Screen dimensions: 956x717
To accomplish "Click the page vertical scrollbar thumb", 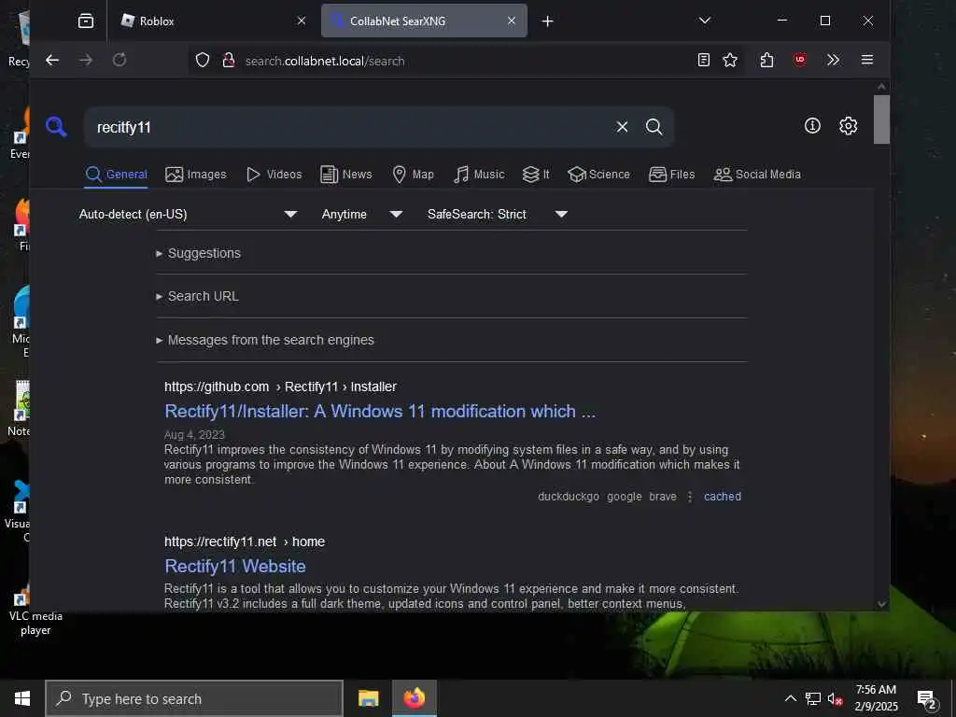I will (881, 119).
